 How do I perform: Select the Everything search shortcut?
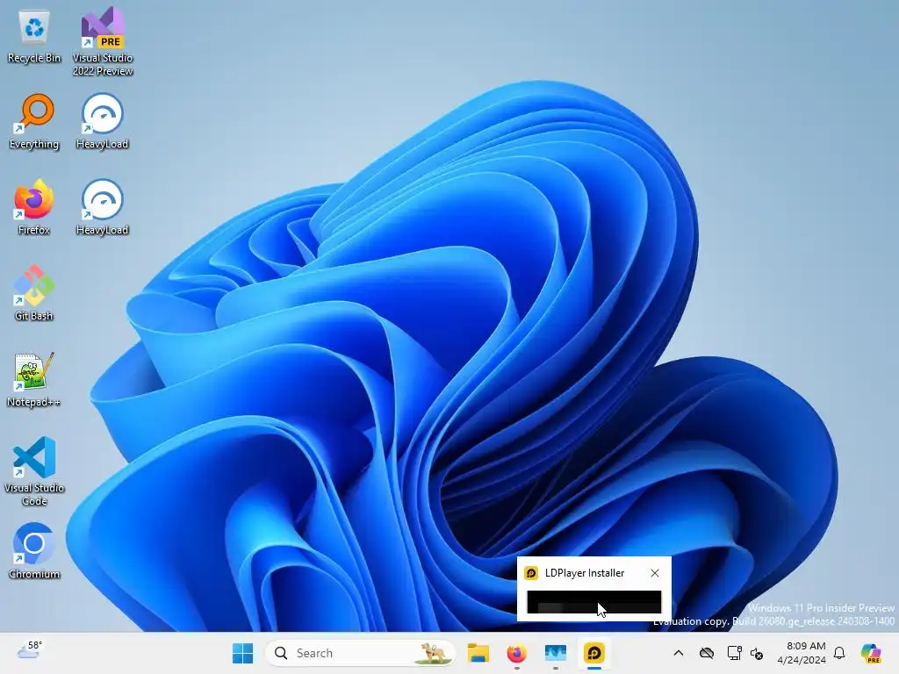(34, 123)
